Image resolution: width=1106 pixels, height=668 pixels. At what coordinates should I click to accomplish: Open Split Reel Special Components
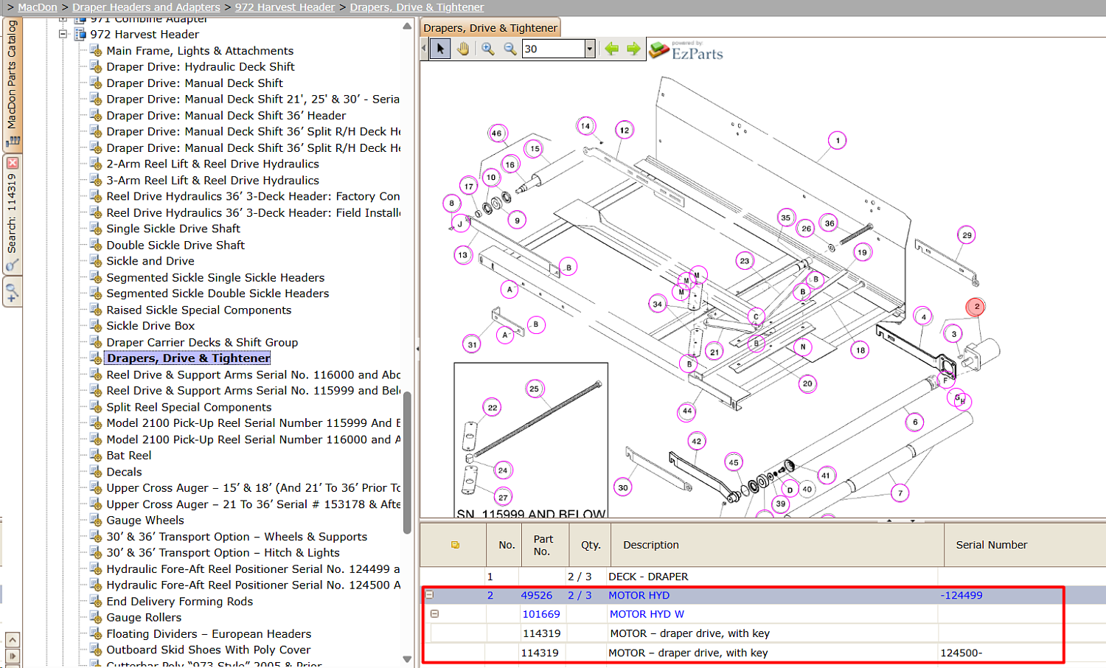pyautogui.click(x=189, y=407)
